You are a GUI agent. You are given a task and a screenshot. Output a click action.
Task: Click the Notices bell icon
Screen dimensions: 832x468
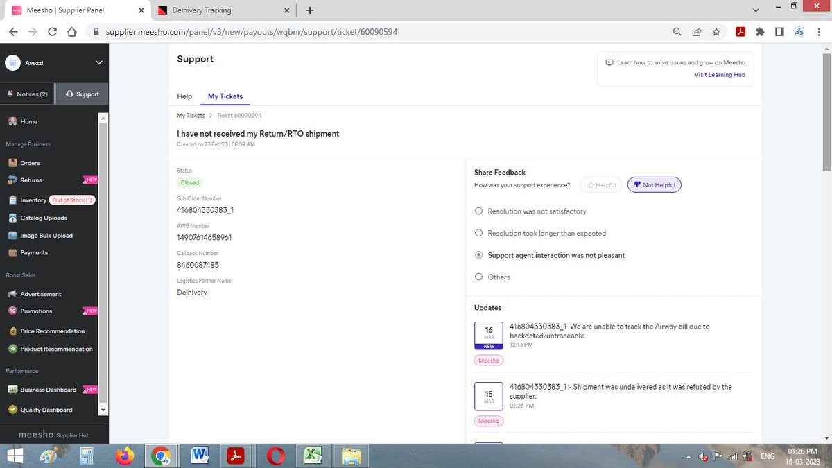click(10, 94)
